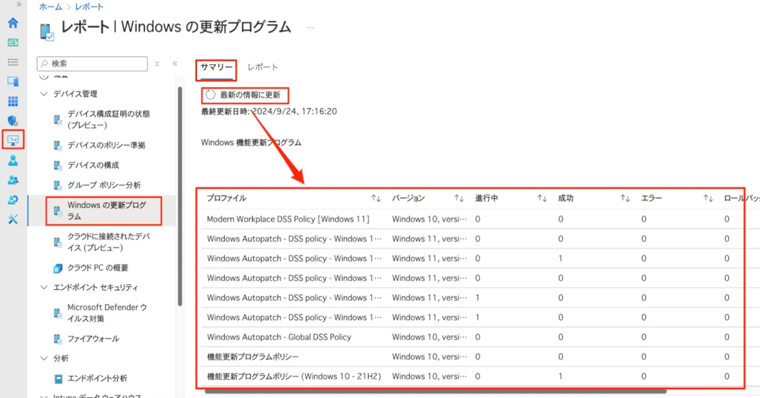Viewport: 760px width, 398px height.
Task: Open デバイスの構成 report
Action: pyautogui.click(x=93, y=165)
